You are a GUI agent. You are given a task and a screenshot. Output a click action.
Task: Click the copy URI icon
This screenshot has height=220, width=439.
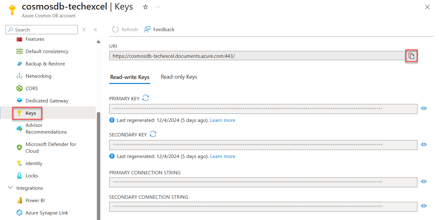click(x=412, y=56)
